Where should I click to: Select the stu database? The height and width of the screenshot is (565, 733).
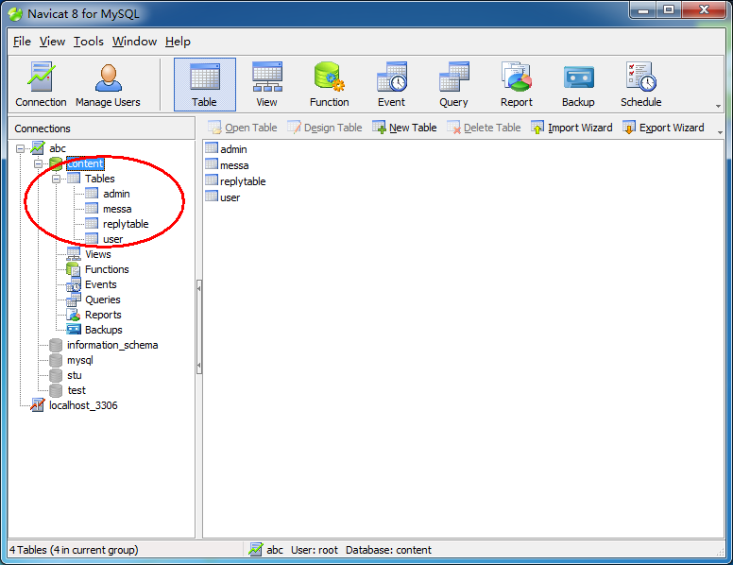tap(75, 375)
